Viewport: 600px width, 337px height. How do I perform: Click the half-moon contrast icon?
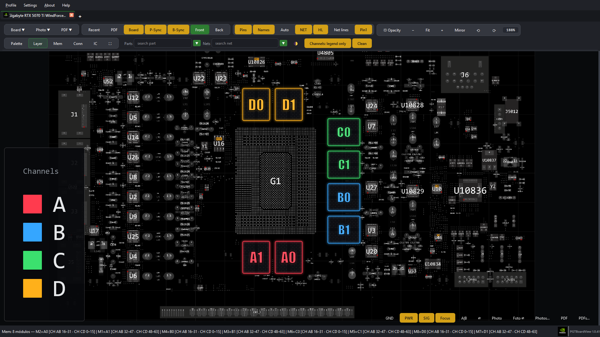click(x=296, y=44)
